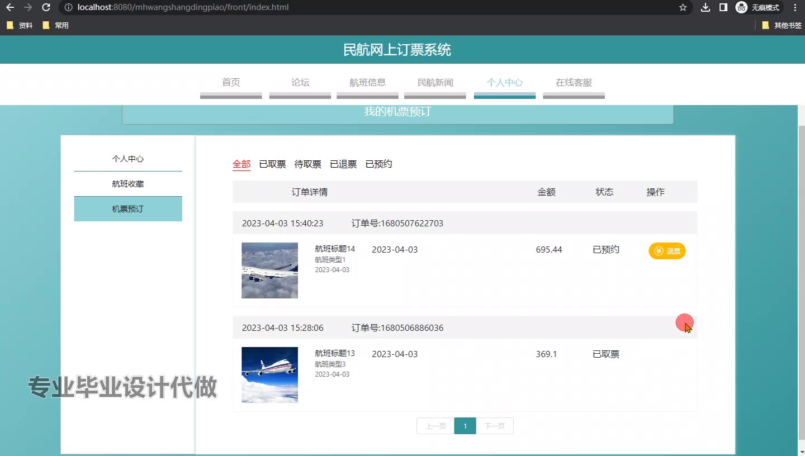This screenshot has height=456, width=805.
Task: Open 航班收藏 in sidebar
Action: click(x=128, y=184)
